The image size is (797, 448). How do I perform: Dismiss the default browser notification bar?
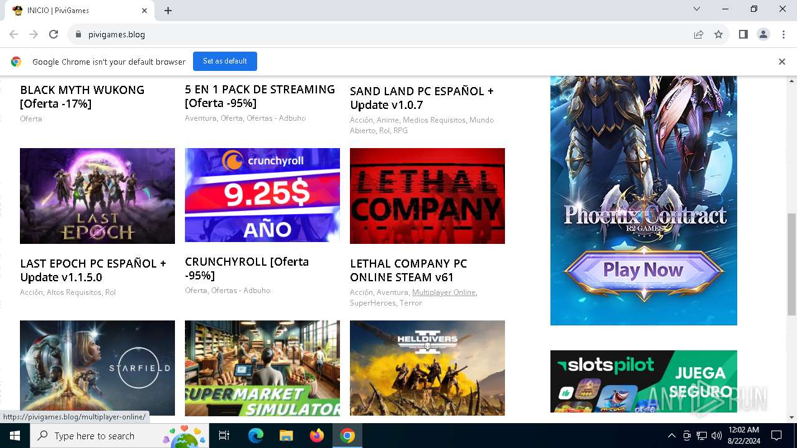point(782,62)
